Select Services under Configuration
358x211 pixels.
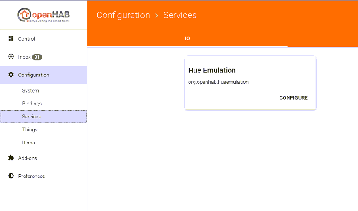tap(31, 117)
